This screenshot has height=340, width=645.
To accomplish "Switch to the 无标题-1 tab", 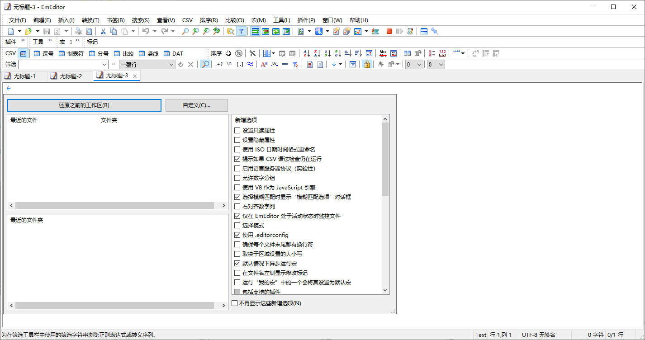I will pos(24,76).
